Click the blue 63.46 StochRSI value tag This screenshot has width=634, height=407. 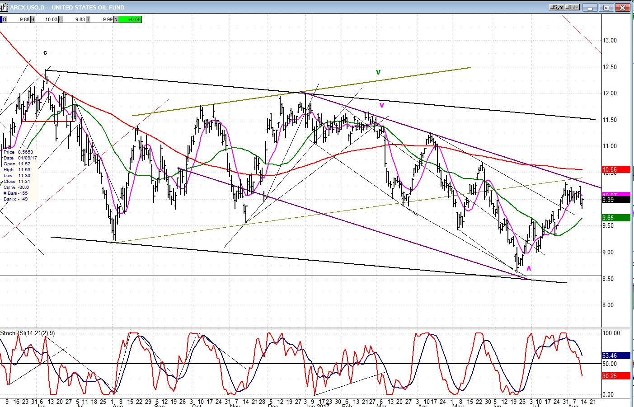click(x=615, y=356)
